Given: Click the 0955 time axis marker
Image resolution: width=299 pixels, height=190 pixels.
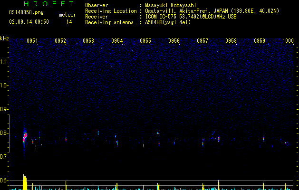Looking at the screenshot, I should (x=145, y=41).
